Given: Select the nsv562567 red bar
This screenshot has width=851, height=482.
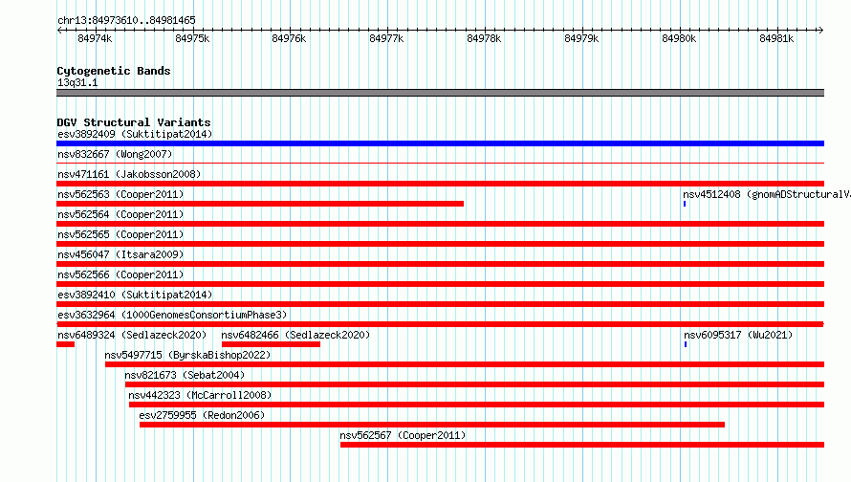Looking at the screenshot, I should pyautogui.click(x=582, y=445).
